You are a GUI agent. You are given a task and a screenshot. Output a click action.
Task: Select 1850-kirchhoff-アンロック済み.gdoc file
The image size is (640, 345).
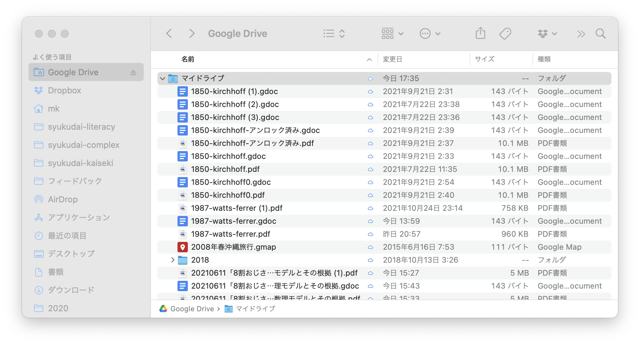click(x=384, y=130)
